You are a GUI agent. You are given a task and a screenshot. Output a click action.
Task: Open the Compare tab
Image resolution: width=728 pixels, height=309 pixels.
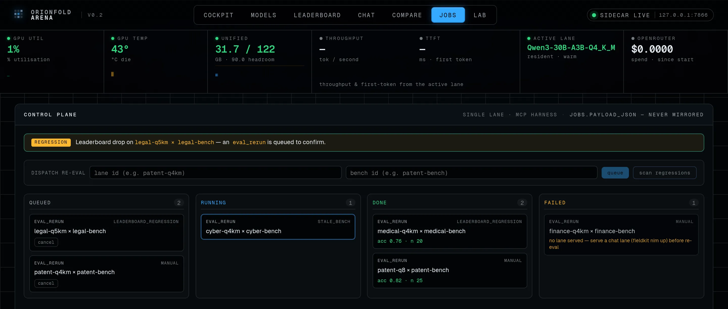click(407, 15)
